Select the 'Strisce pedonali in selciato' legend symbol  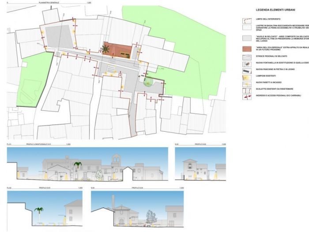(247, 57)
